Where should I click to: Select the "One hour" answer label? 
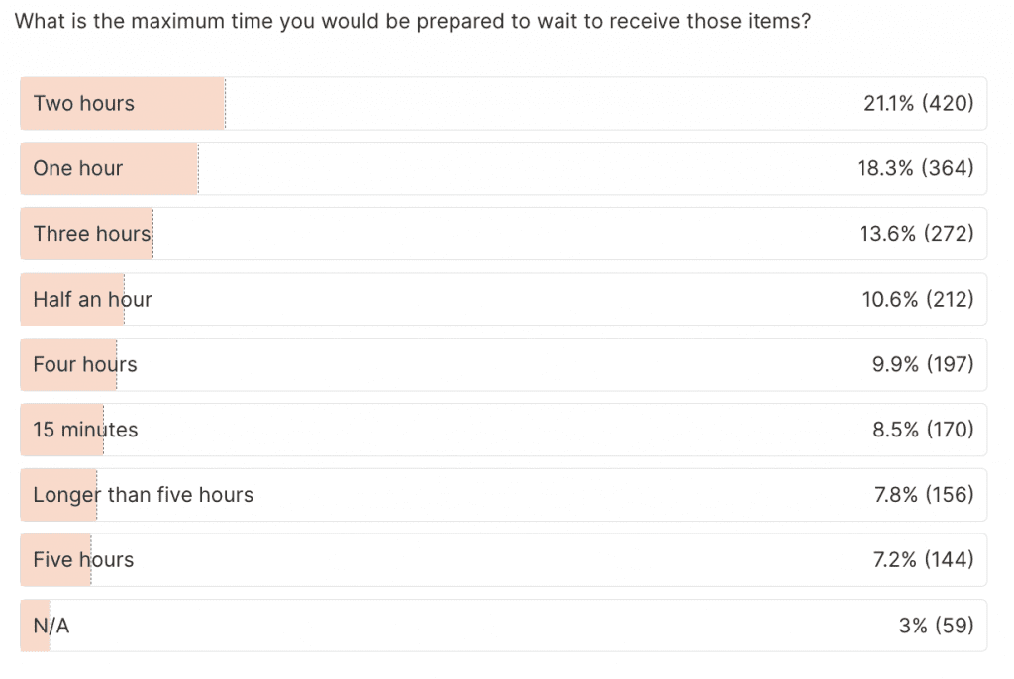[x=78, y=168]
